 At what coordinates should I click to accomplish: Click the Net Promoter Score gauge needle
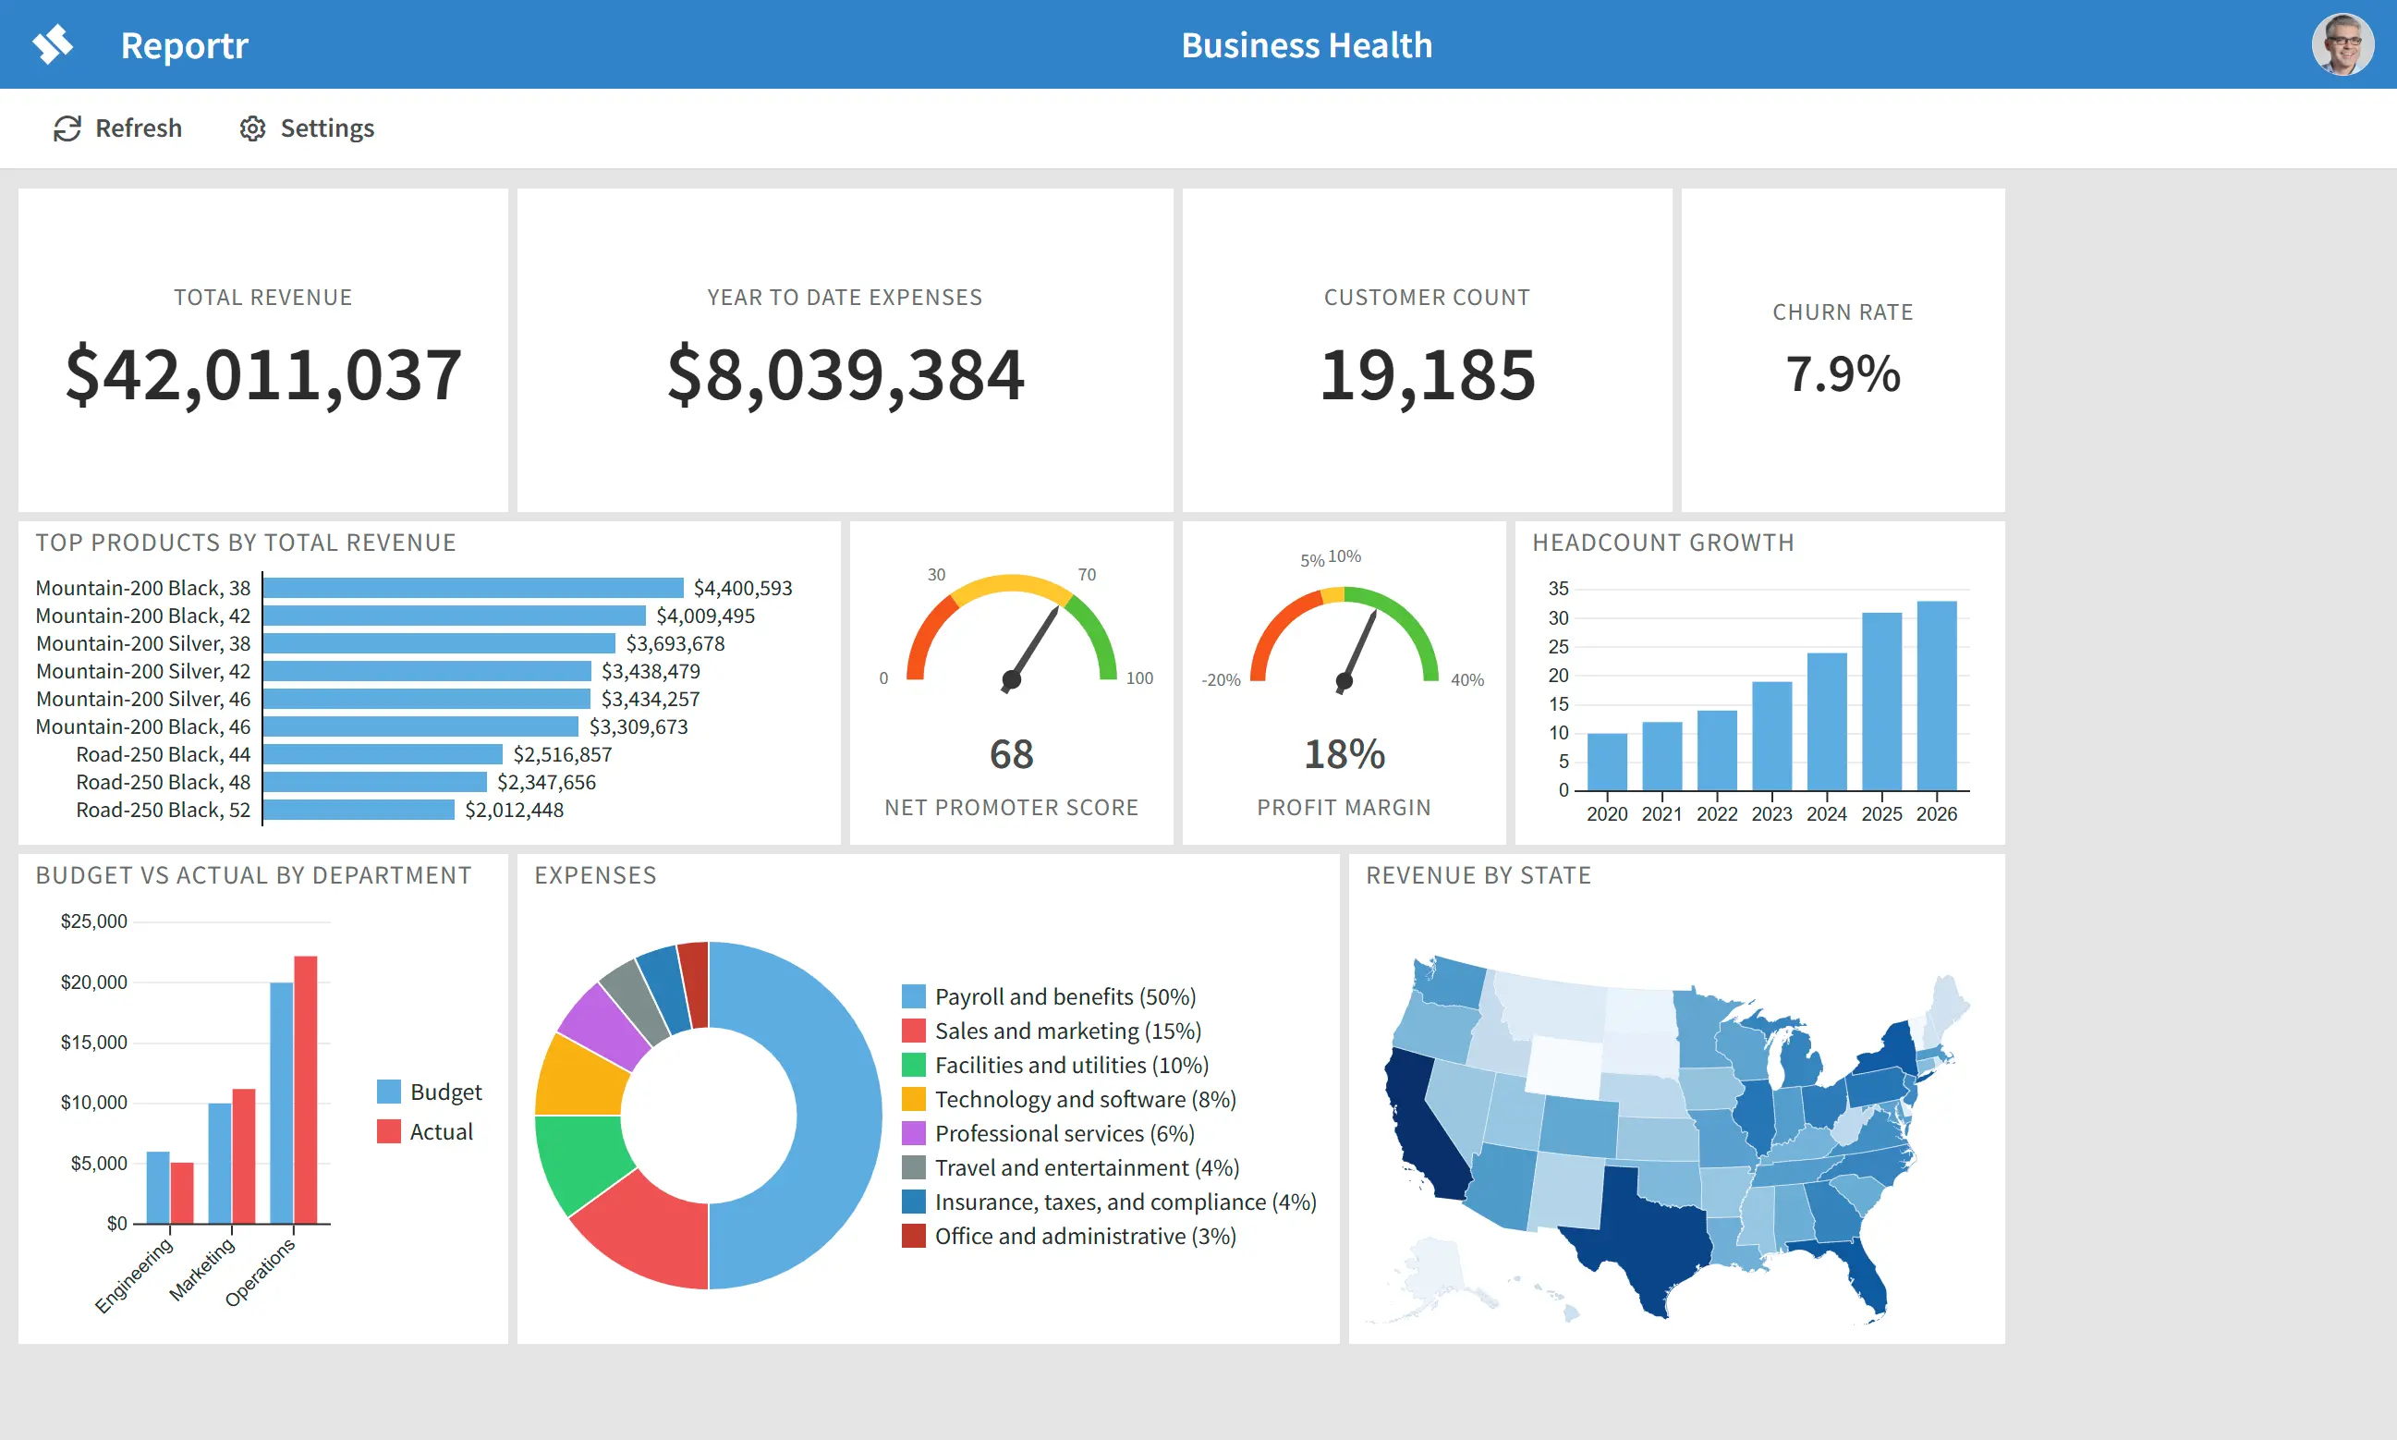[x=1032, y=648]
